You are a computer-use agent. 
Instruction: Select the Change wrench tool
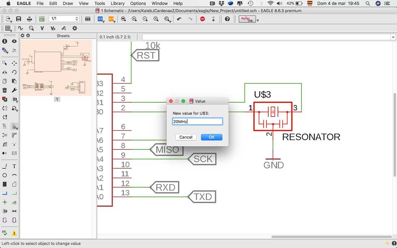[14, 90]
